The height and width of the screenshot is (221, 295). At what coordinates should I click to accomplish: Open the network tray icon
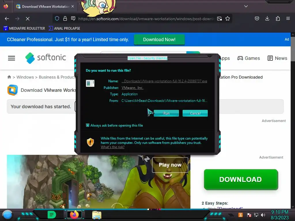[256, 215]
